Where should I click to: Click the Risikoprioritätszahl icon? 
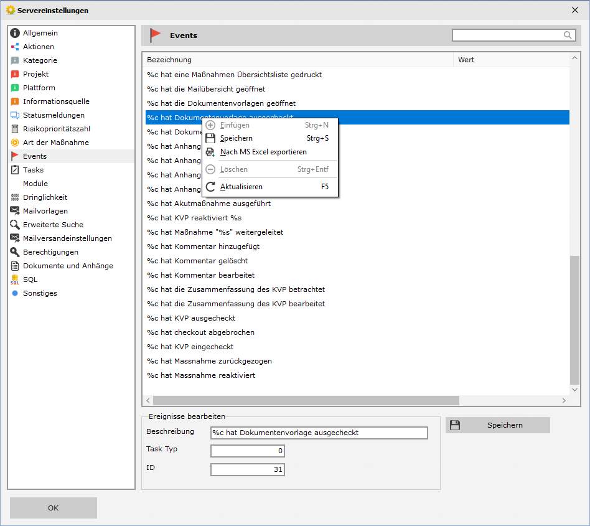pyautogui.click(x=15, y=129)
